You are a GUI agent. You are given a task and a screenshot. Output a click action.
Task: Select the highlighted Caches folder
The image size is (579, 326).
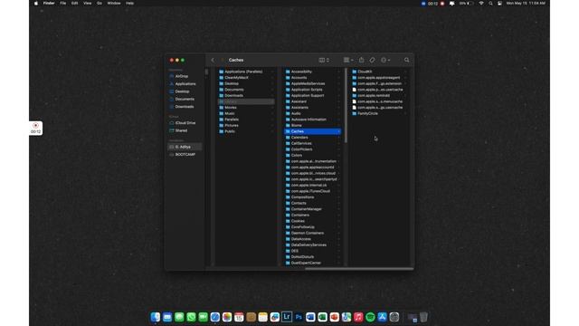[312, 131]
